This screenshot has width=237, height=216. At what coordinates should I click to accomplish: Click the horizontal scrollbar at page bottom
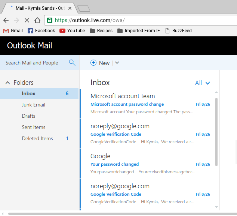click(123, 214)
